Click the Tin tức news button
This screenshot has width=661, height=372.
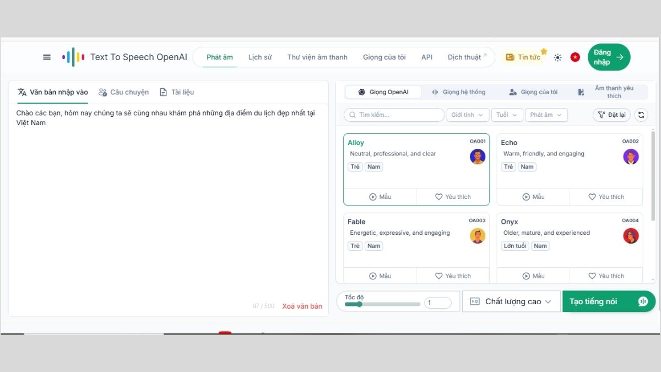click(x=523, y=57)
